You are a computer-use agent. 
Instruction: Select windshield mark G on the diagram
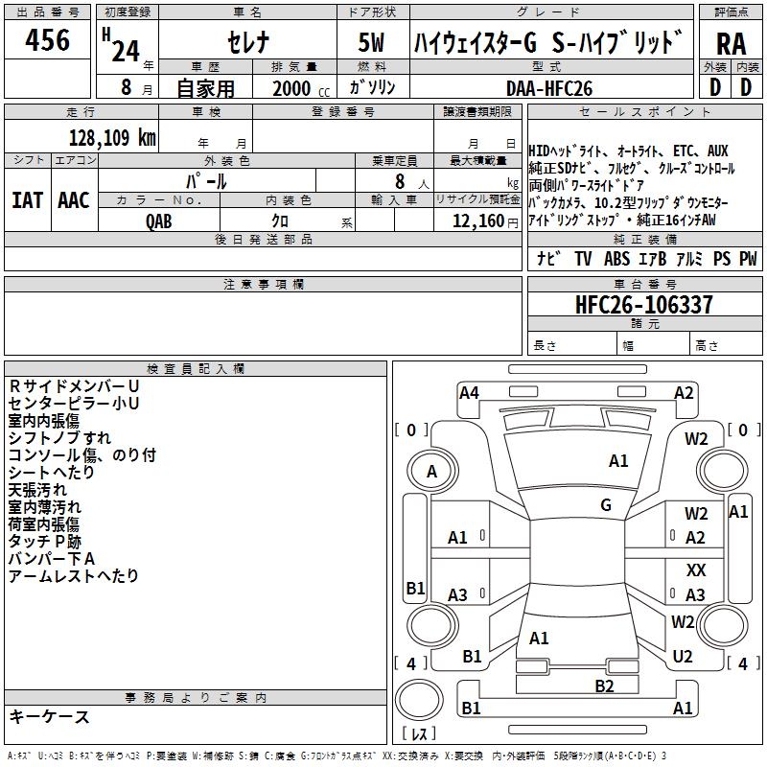coord(606,504)
